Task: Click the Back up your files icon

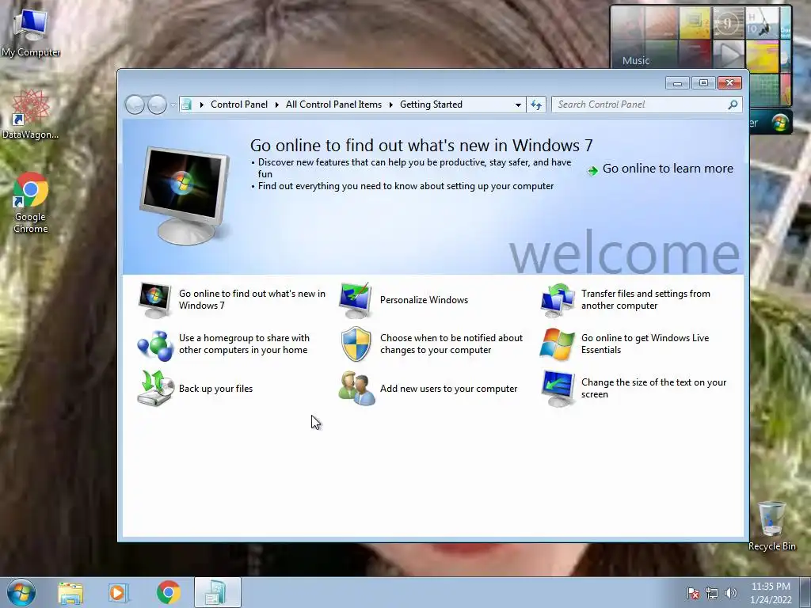Action: [x=155, y=388]
